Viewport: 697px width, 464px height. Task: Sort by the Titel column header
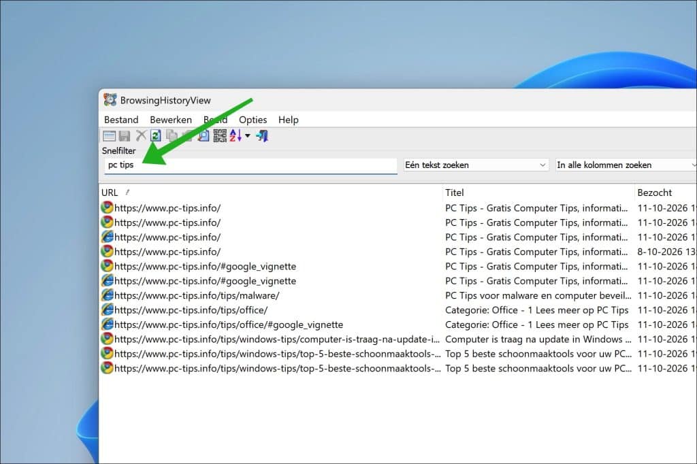(x=539, y=193)
